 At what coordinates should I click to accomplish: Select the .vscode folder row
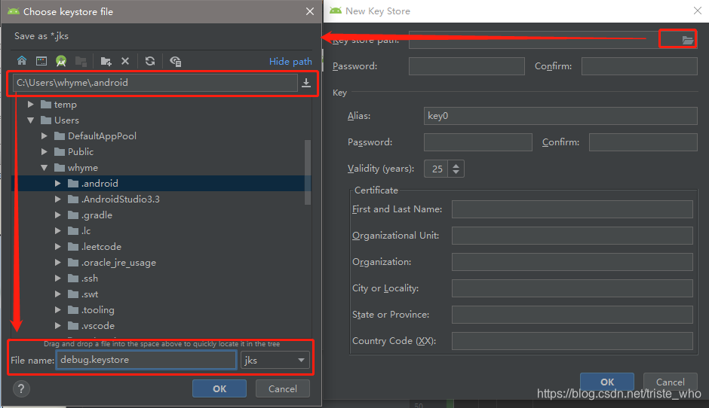[161, 325]
